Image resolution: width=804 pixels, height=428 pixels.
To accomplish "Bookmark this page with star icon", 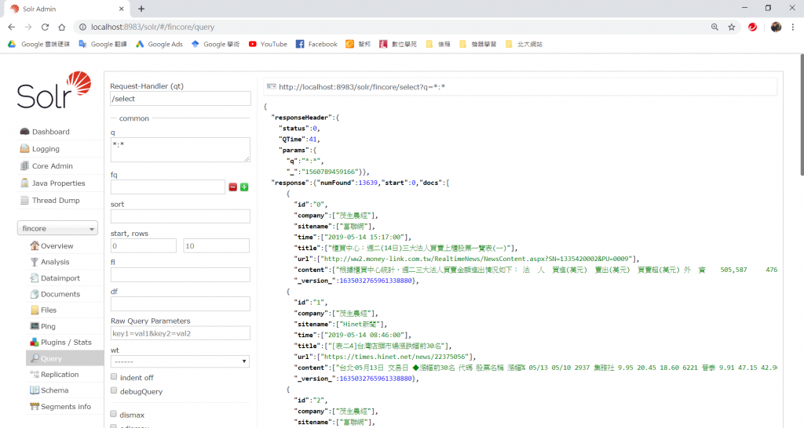I will pyautogui.click(x=732, y=27).
